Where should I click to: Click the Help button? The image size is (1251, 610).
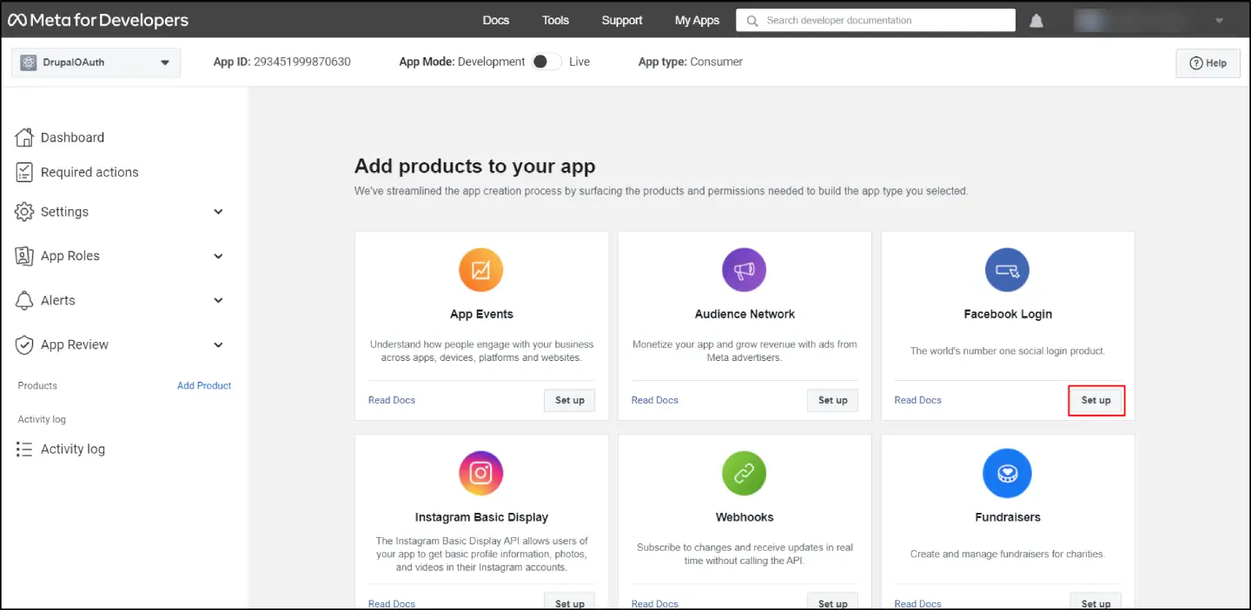click(1208, 63)
